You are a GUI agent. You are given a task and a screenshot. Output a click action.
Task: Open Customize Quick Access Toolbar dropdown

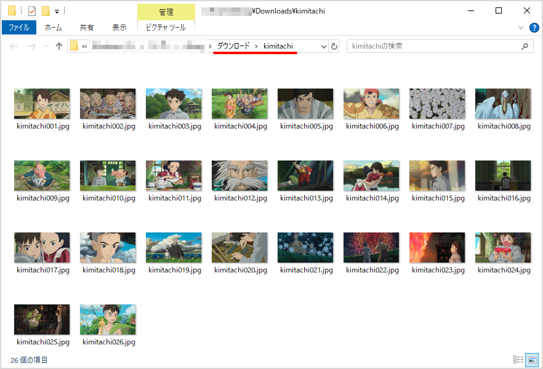pos(57,11)
